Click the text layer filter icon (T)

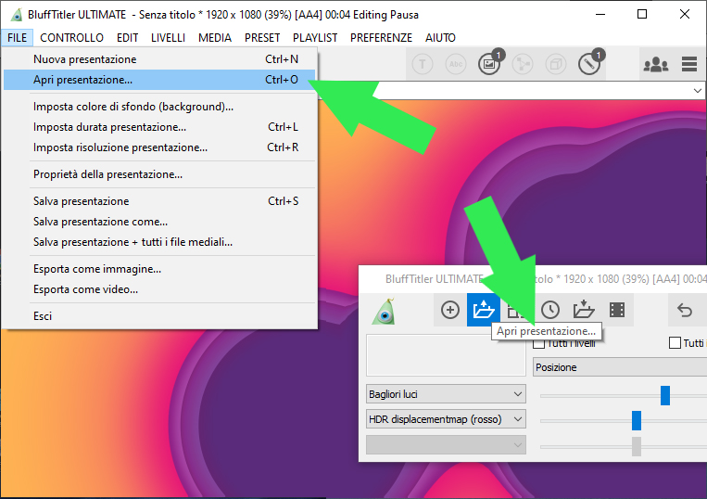click(422, 65)
